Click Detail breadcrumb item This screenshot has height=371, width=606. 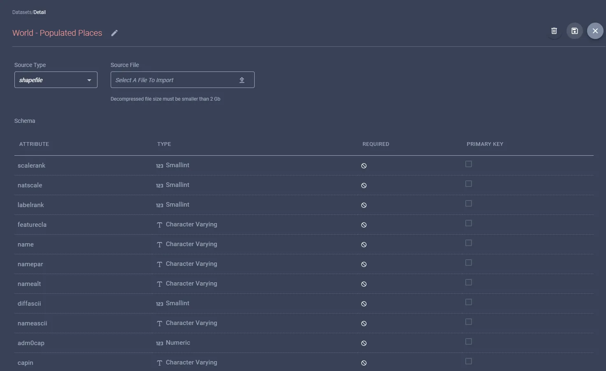(x=39, y=12)
